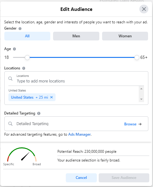The height and width of the screenshot is (187, 153).
Task: Click the Save Audience button
Action: 124,178
